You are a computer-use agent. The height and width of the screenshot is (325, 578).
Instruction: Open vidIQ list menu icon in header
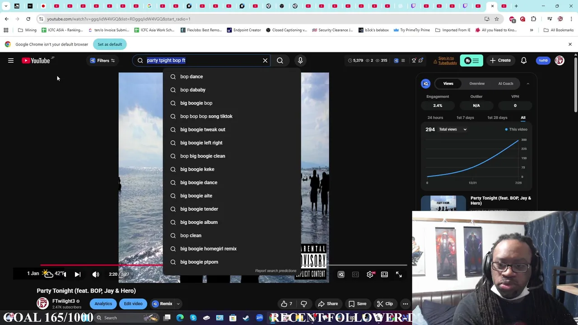point(403,60)
